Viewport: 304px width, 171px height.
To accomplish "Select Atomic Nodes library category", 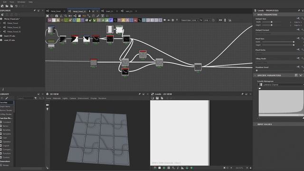I will tap(6, 110).
